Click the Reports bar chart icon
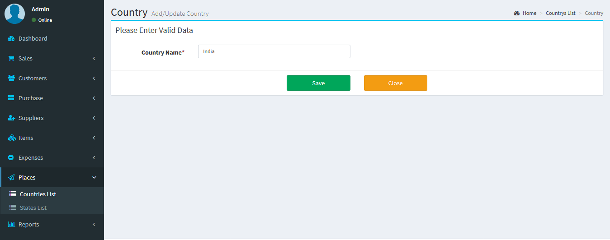 [12, 224]
